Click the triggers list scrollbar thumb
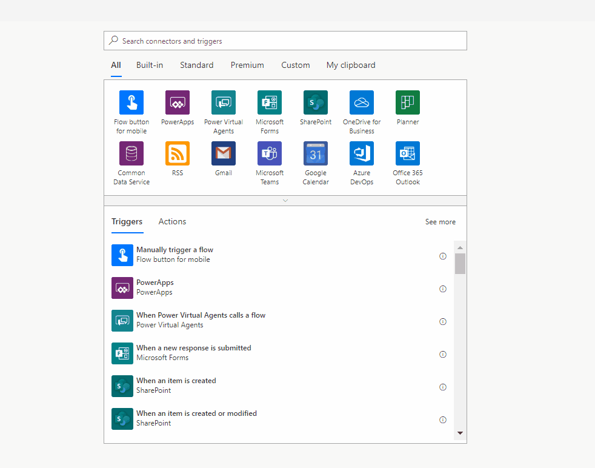 460,264
